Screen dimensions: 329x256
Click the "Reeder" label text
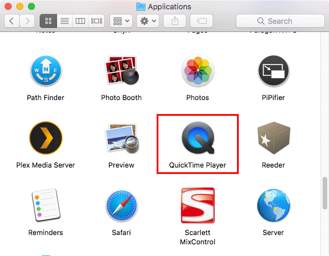(273, 165)
